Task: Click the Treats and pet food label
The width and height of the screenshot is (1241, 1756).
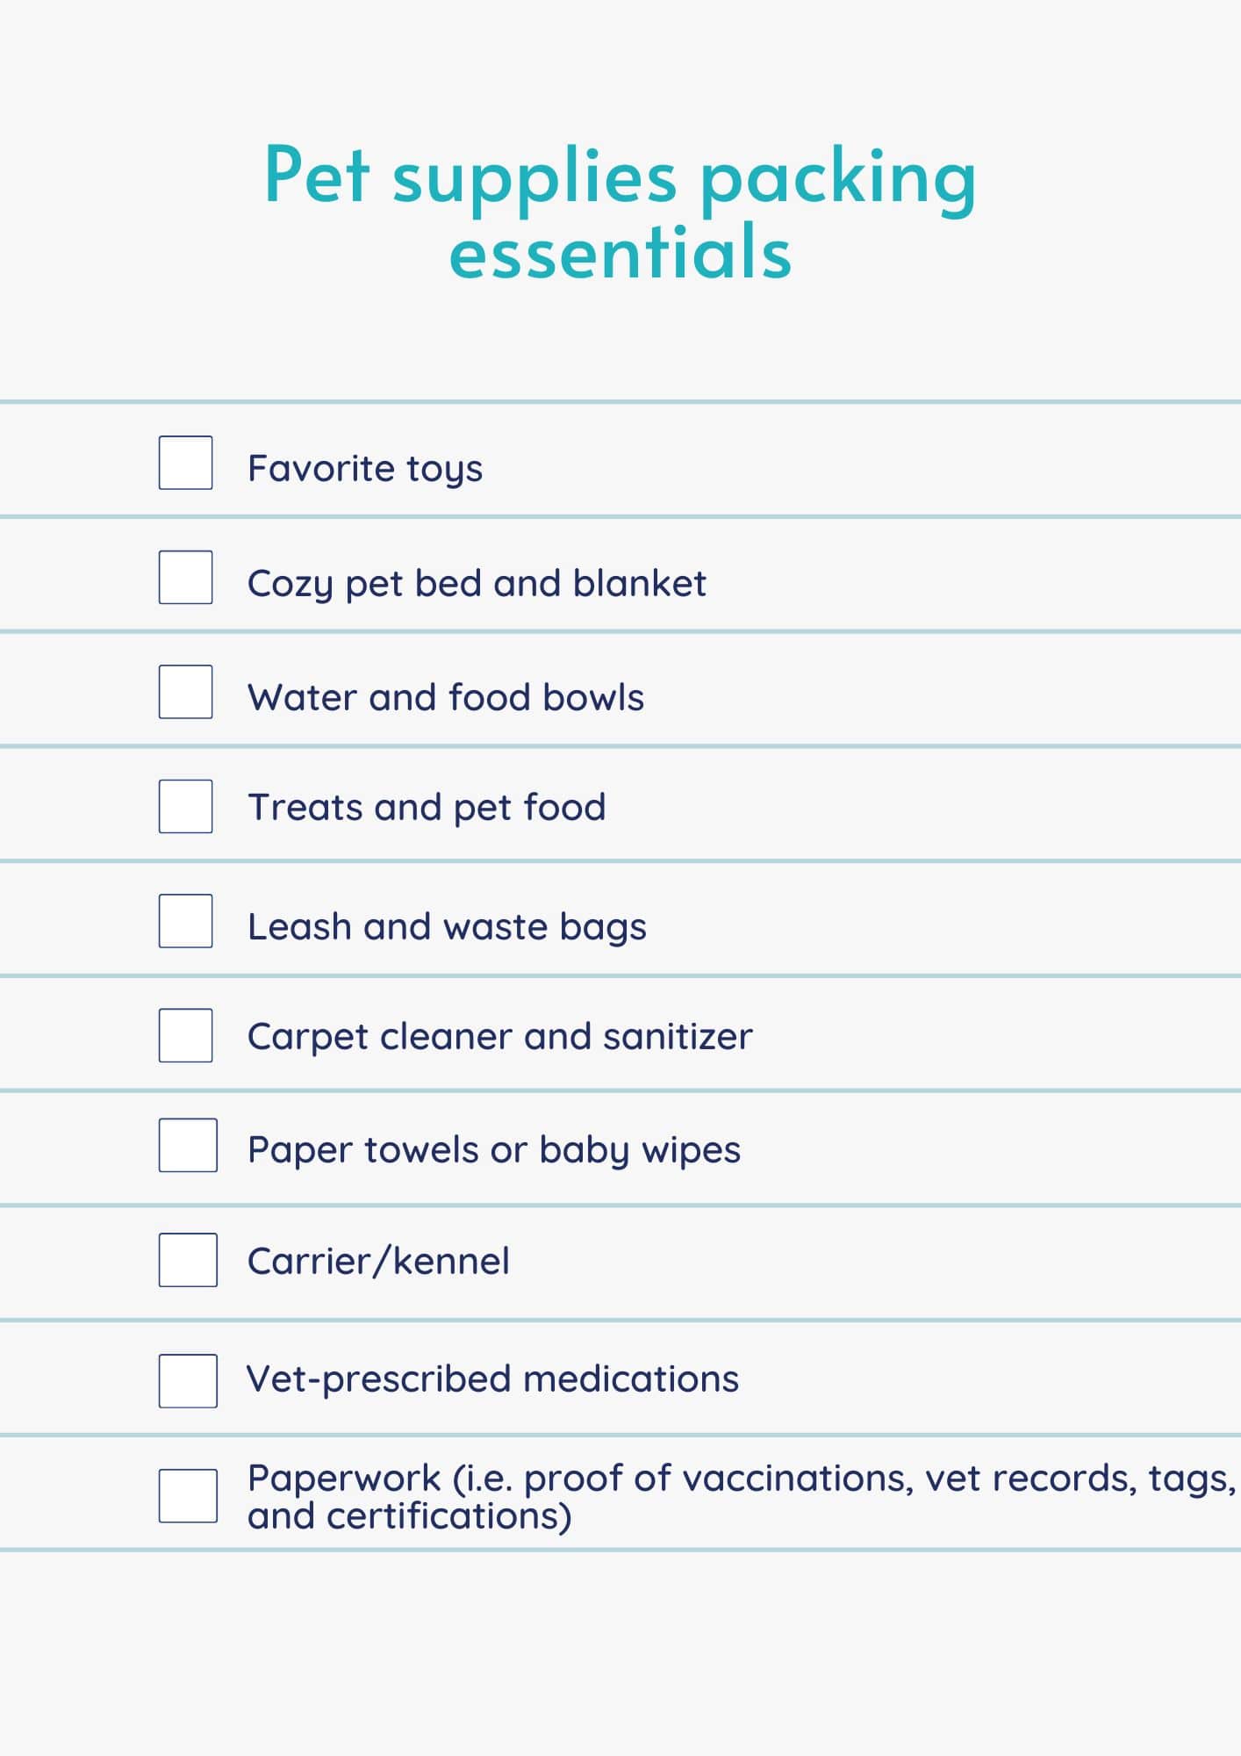Action: [427, 808]
